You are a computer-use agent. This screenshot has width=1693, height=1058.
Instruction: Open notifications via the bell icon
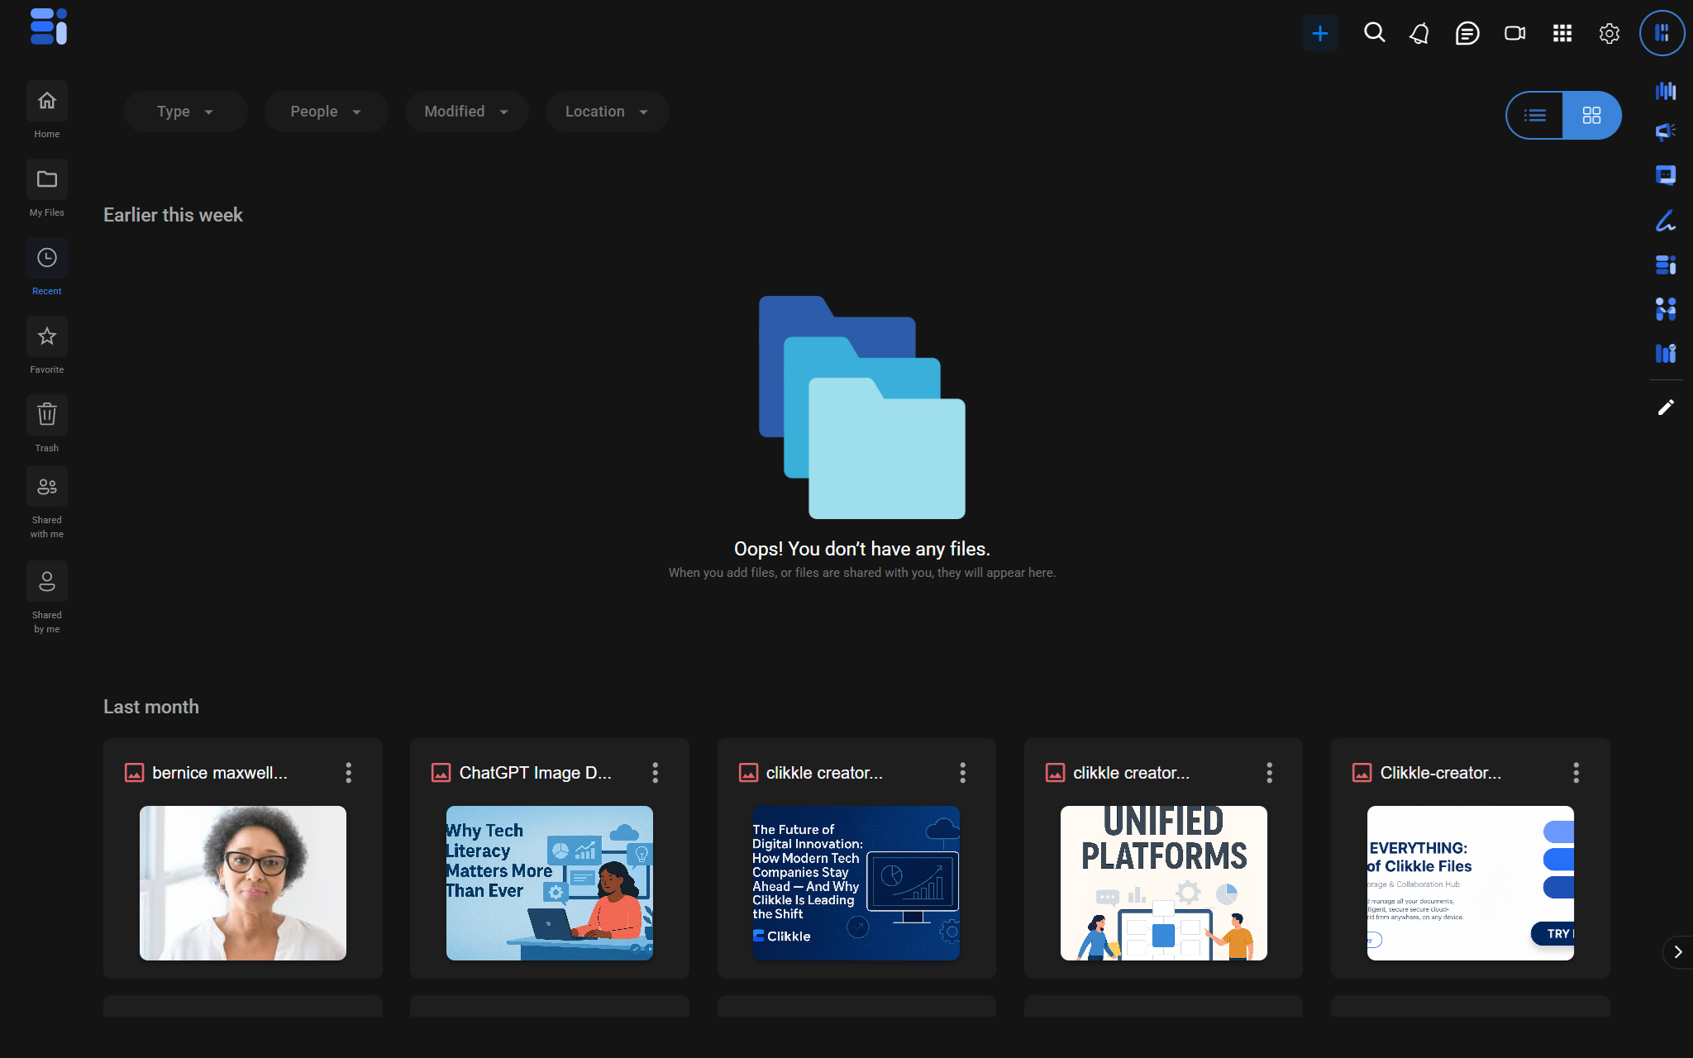tap(1419, 34)
